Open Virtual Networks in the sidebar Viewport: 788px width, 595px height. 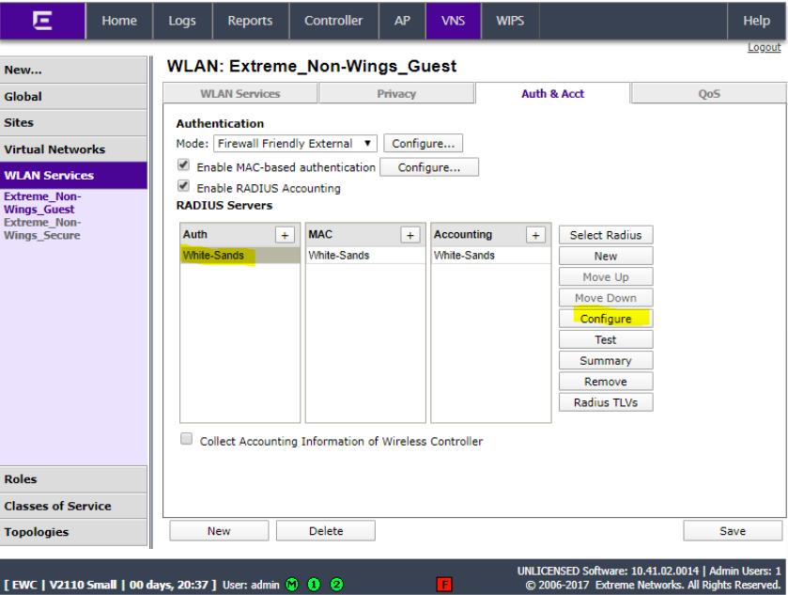(73, 149)
